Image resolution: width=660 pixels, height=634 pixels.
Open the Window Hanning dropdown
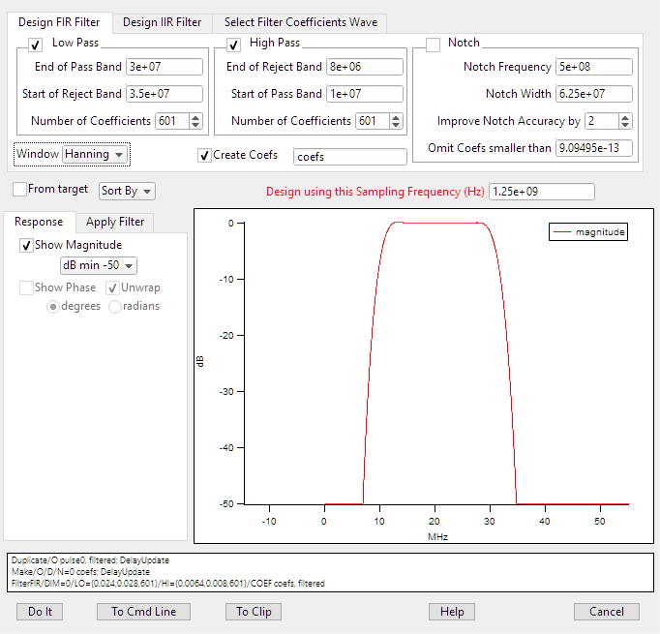(94, 154)
